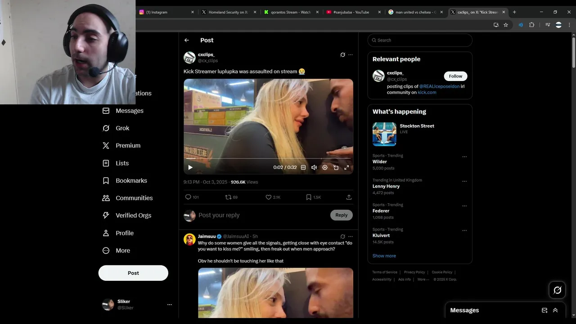Open Premium page in sidebar
Viewport: 576px width, 324px height.
pos(121,146)
